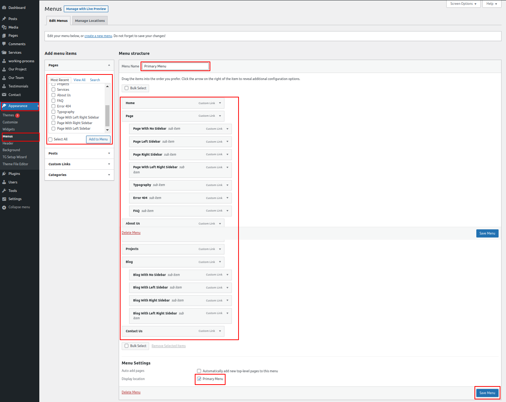
Task: Click the Users icon in sidebar
Action: coord(4,182)
